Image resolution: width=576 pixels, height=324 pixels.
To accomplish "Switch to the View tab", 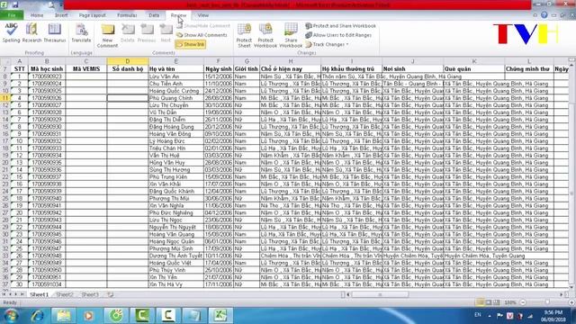I will pyautogui.click(x=202, y=15).
